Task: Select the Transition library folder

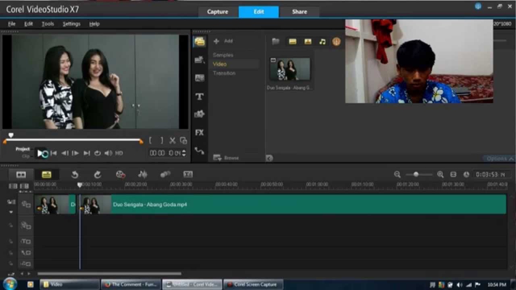Action: click(224, 73)
